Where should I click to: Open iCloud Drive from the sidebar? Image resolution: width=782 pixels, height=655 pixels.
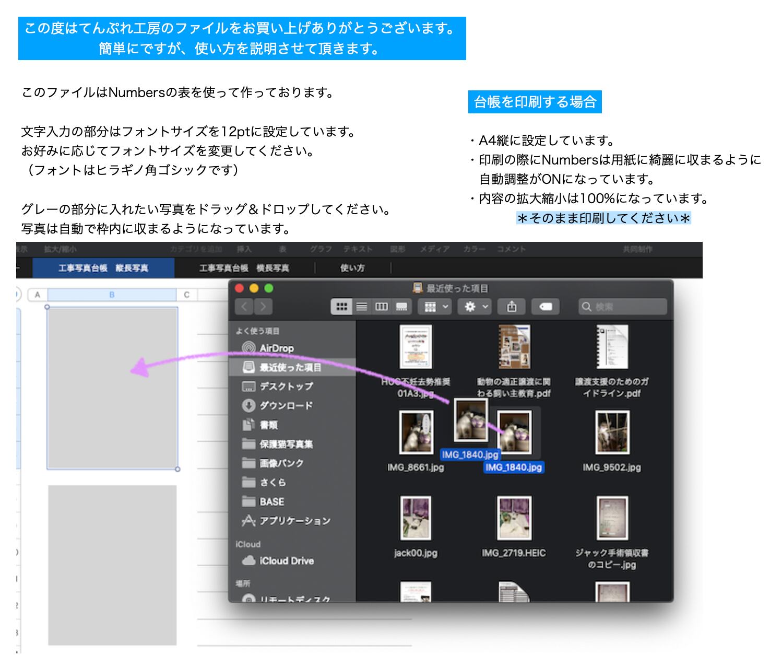coord(286,560)
